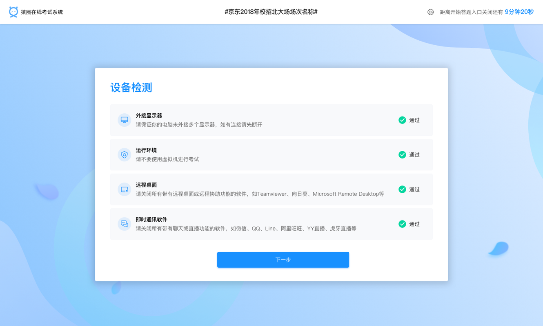Click green checkmark beside 远程桌面
This screenshot has height=326, width=543.
tap(401, 189)
